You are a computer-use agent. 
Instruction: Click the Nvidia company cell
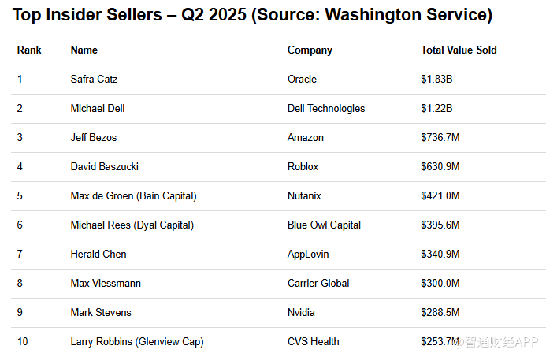301,313
